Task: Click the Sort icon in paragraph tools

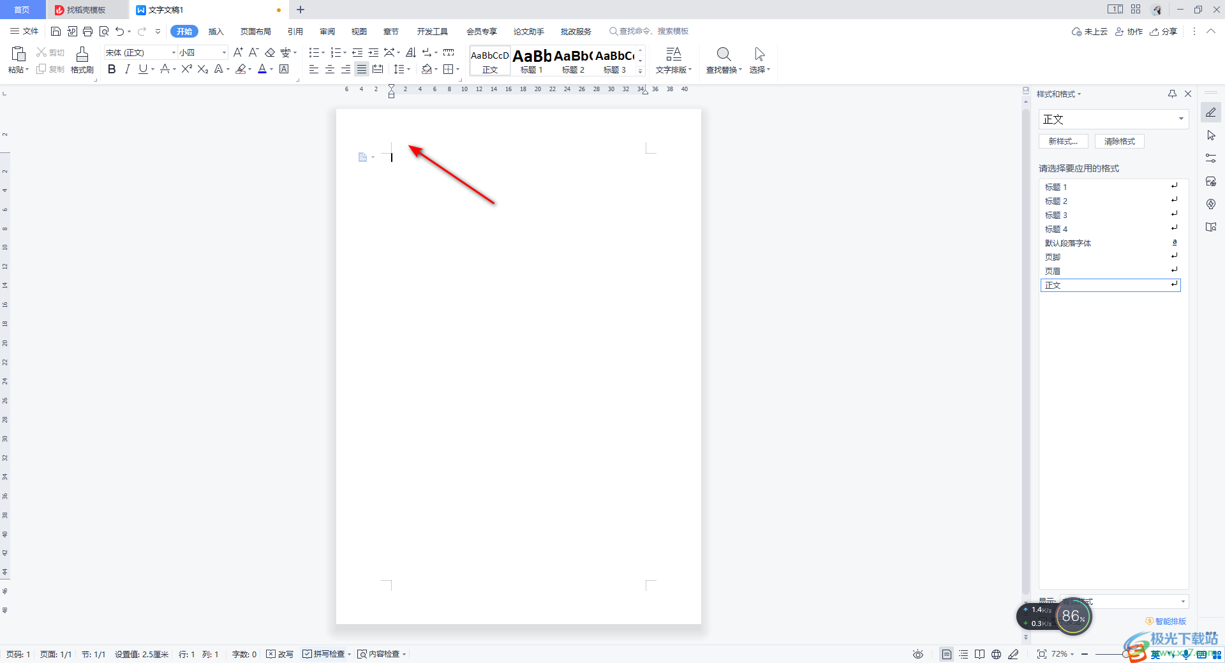Action: click(411, 52)
